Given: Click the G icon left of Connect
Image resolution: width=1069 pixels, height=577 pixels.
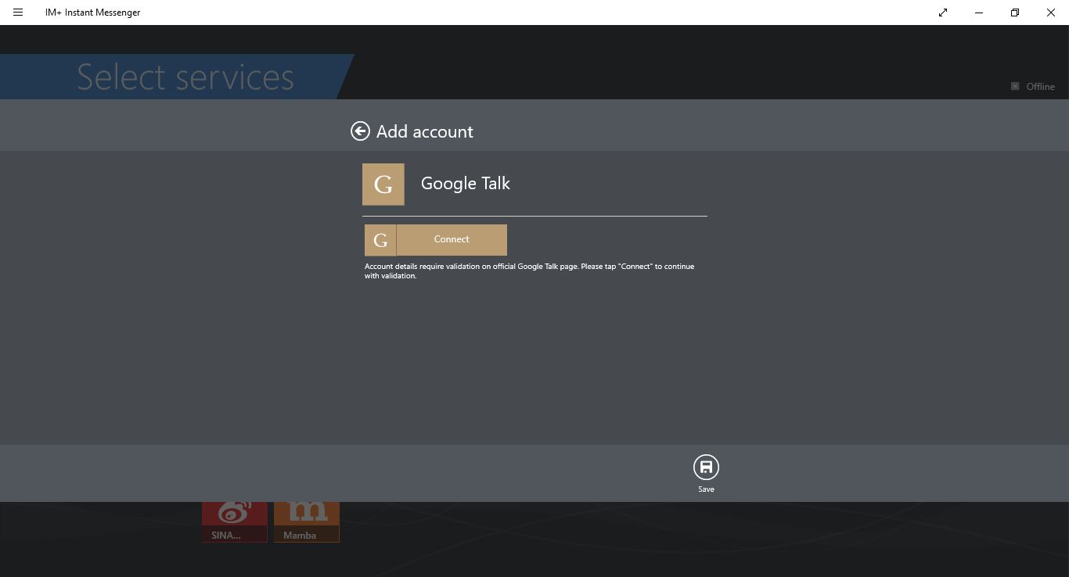Looking at the screenshot, I should pos(380,240).
